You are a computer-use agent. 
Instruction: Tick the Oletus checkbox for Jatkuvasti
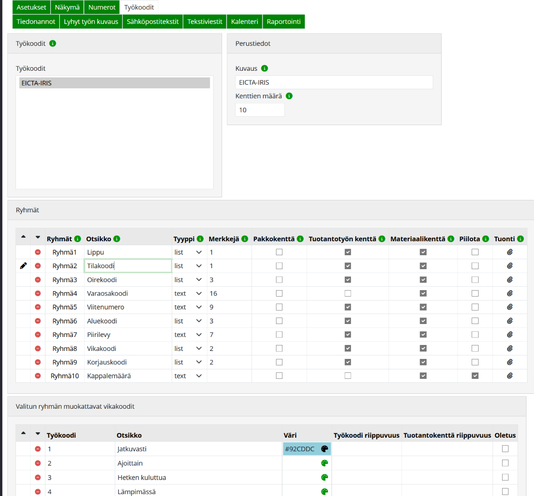505,449
